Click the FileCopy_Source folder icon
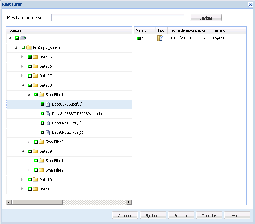 coord(29,48)
